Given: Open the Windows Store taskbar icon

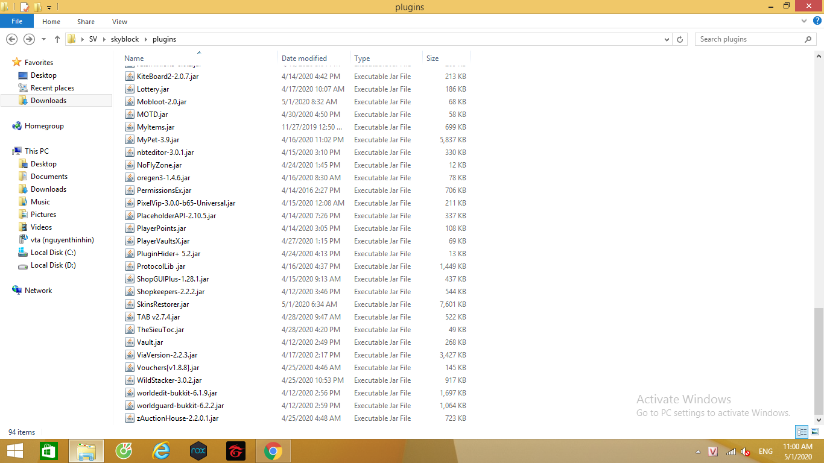Looking at the screenshot, I should pos(49,451).
